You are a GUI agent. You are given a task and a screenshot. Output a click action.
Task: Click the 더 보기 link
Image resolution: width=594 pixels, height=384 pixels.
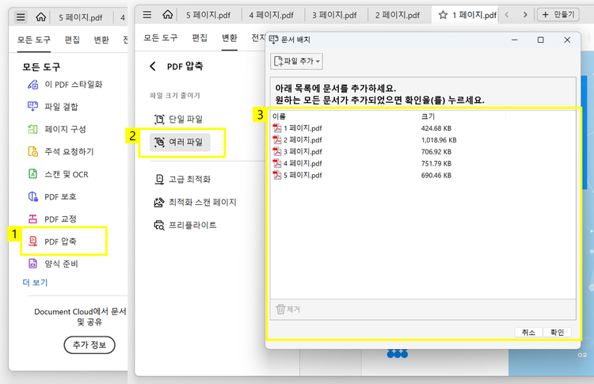click(35, 283)
